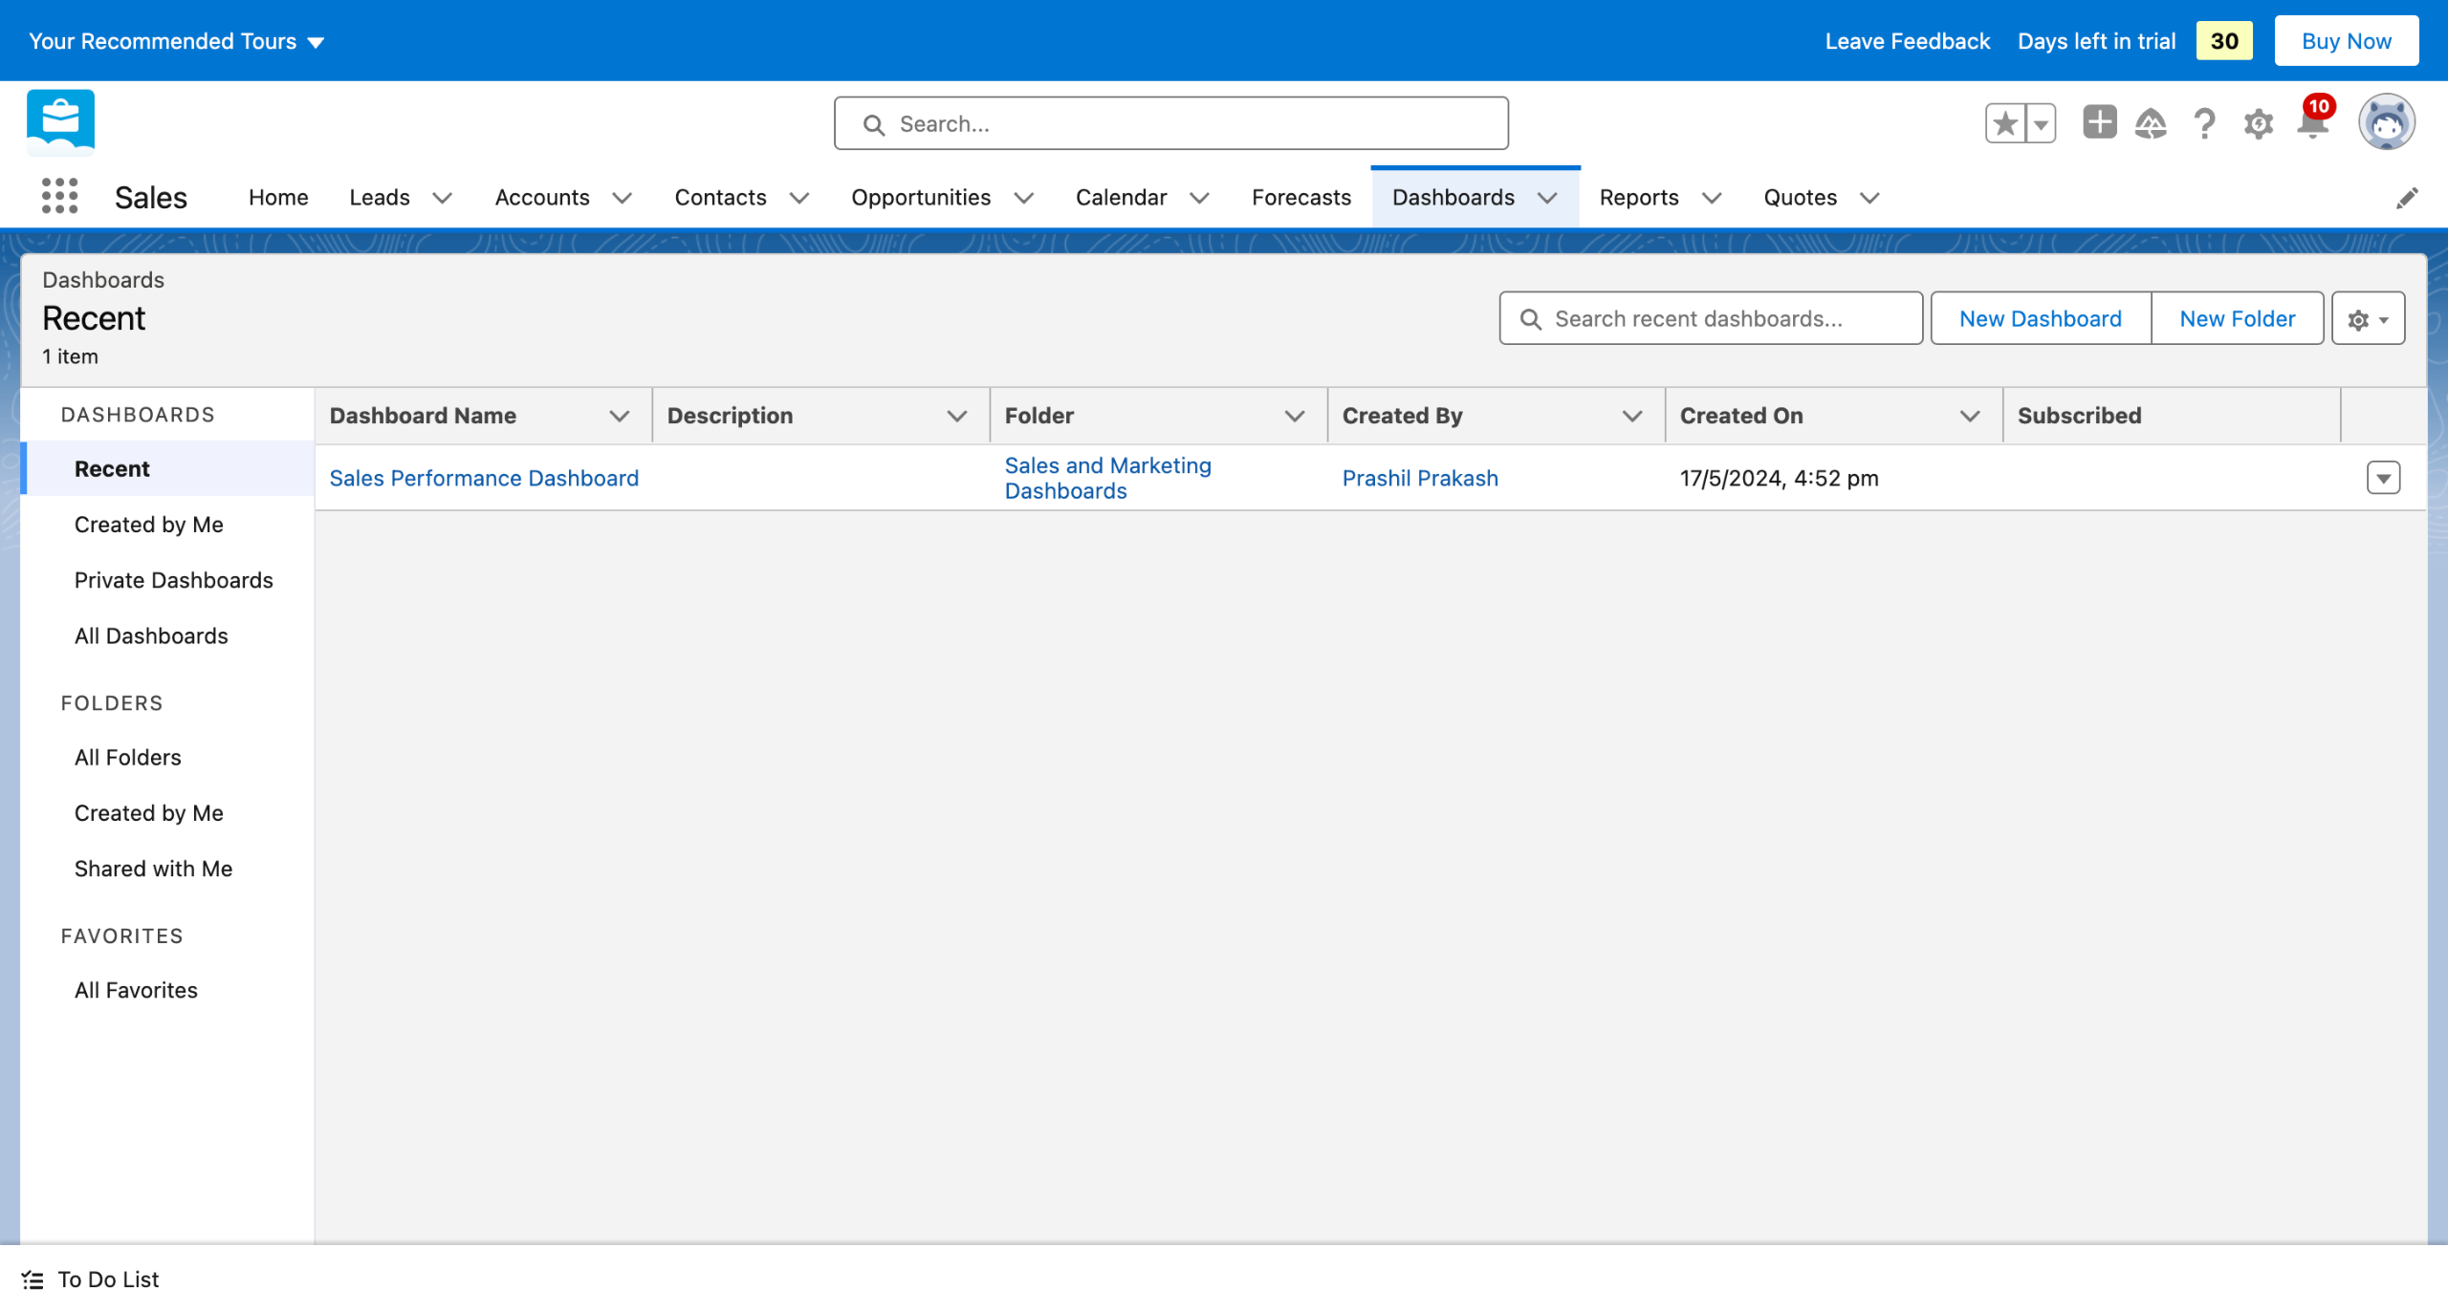This screenshot has width=2448, height=1312.
Task: Open the Created On column menu chevron
Action: 1970,416
